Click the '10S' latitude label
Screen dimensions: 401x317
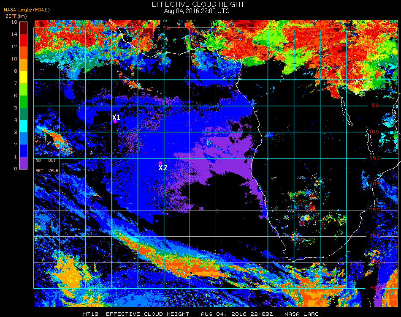coord(374,131)
